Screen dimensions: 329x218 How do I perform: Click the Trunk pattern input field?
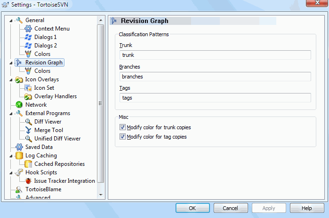point(215,55)
